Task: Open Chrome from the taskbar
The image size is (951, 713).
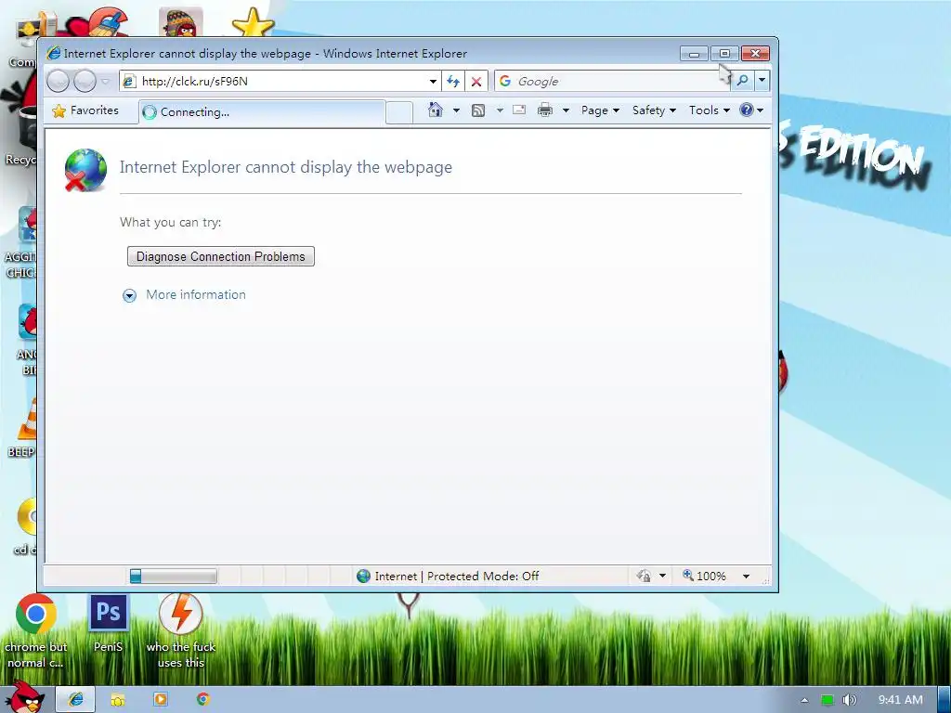Action: click(202, 699)
